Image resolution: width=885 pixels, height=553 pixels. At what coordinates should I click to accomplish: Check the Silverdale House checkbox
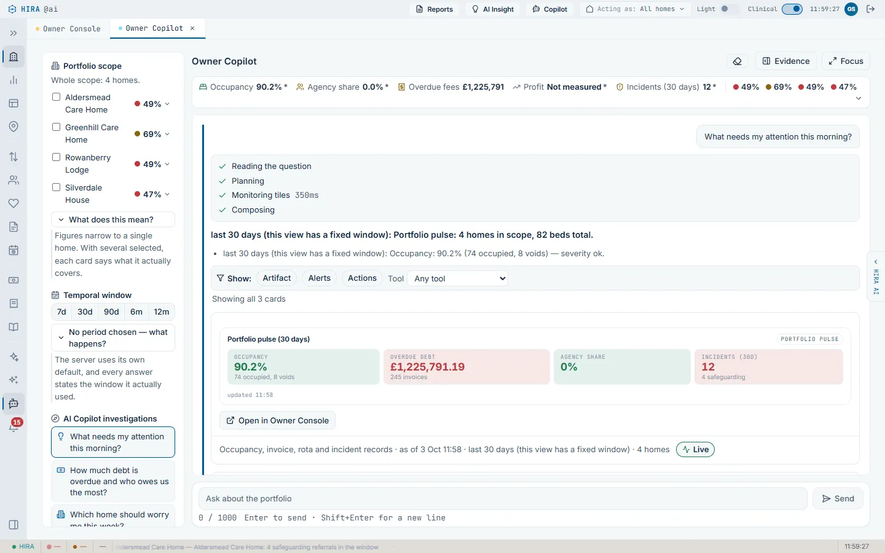click(x=56, y=187)
